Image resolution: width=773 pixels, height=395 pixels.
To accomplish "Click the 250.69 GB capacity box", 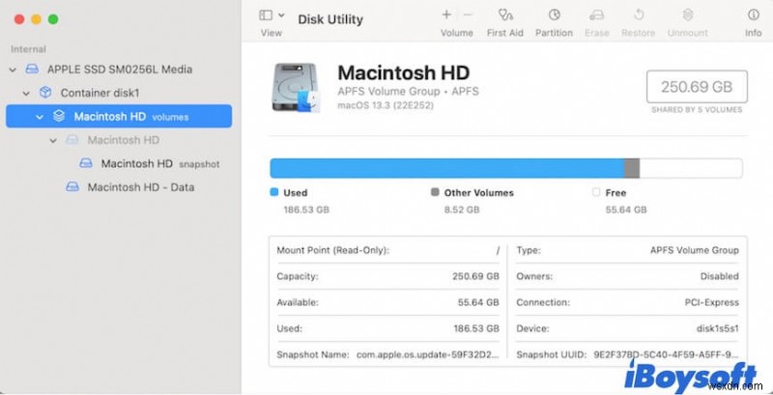I will pyautogui.click(x=697, y=87).
